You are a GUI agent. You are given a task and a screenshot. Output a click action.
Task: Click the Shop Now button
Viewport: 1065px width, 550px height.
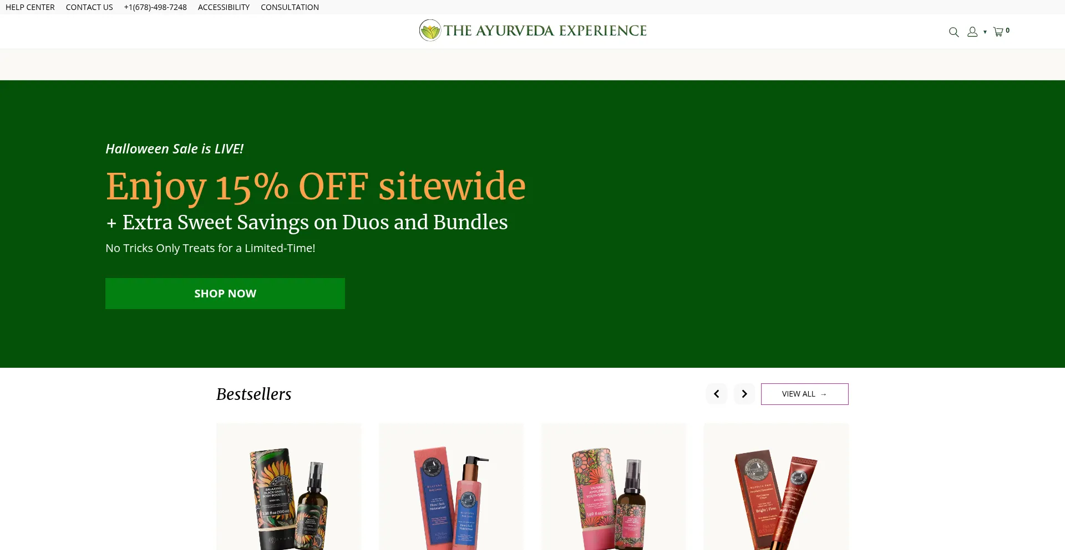[x=225, y=294]
